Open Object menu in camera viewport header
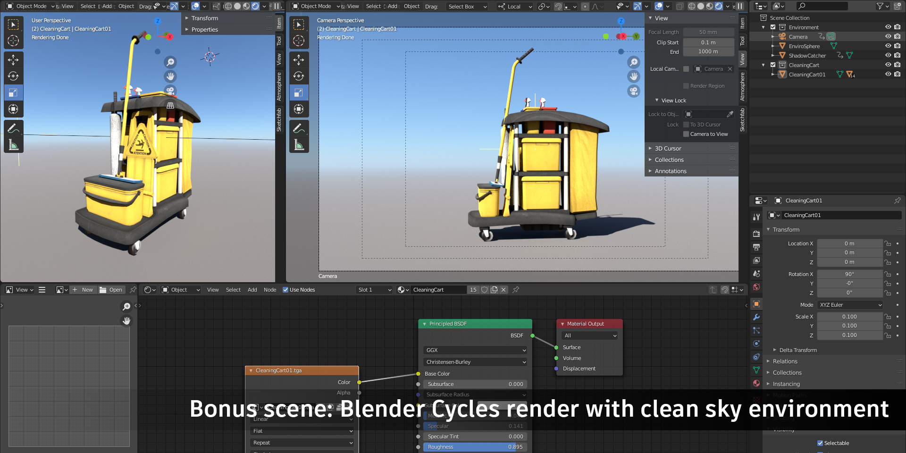The image size is (906, 453). pos(411,7)
